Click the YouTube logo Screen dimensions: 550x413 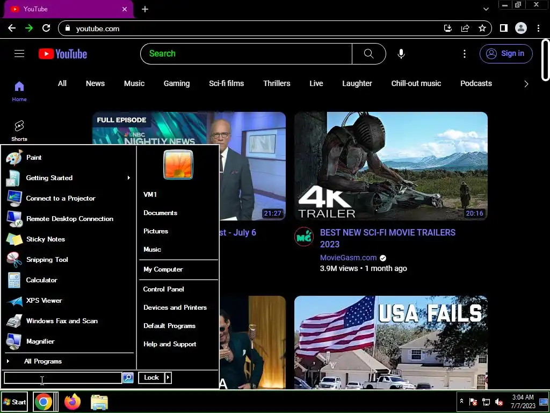pos(63,54)
